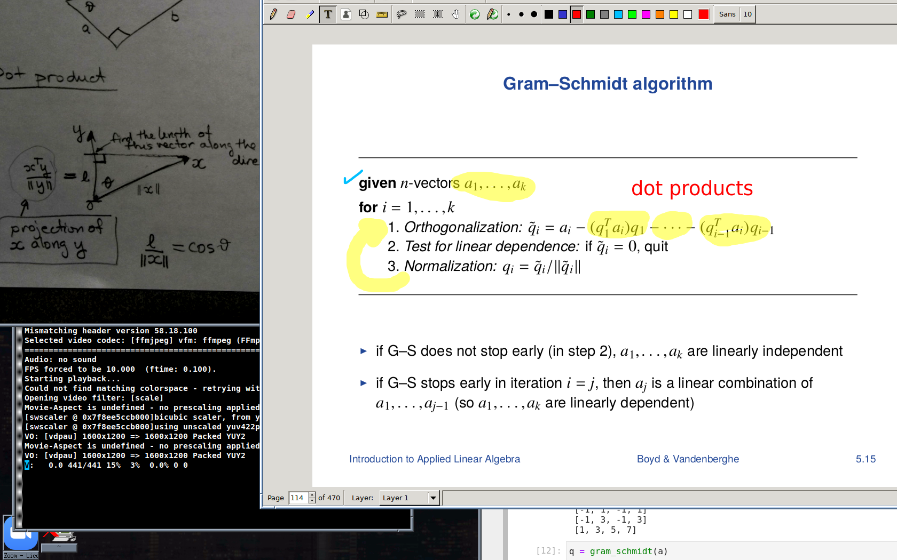This screenshot has height=560, width=897.
Task: Open the Sans 10 font chooser
Action: tap(735, 14)
